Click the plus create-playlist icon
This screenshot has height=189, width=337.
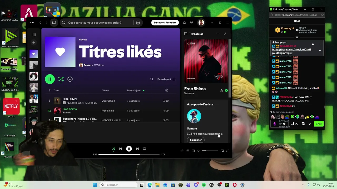pyautogui.click(x=34, y=43)
